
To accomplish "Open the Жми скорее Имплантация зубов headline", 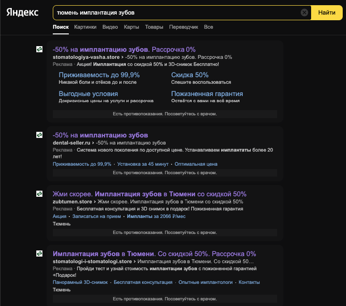I will (x=149, y=194).
